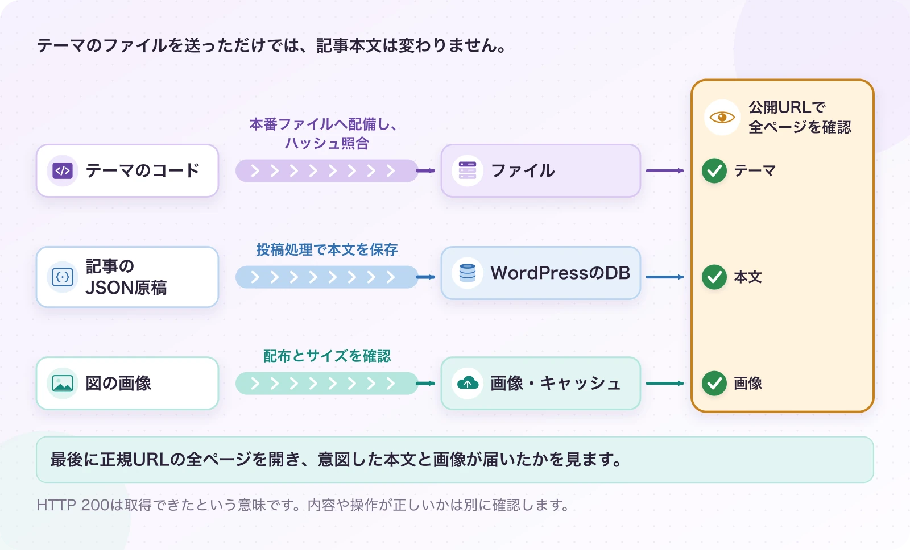Image resolution: width=910 pixels, height=550 pixels.
Task: Click the purple chevron arrow bar
Action: click(x=326, y=170)
